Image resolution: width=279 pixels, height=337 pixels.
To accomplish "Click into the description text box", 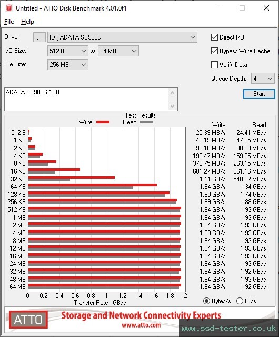I will (x=86, y=99).
